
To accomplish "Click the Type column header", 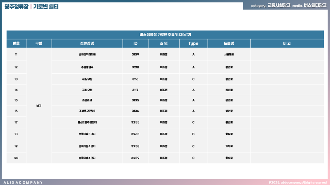I will click(x=193, y=44).
